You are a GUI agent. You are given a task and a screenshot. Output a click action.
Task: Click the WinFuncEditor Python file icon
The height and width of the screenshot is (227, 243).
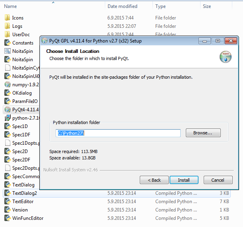[7, 218]
